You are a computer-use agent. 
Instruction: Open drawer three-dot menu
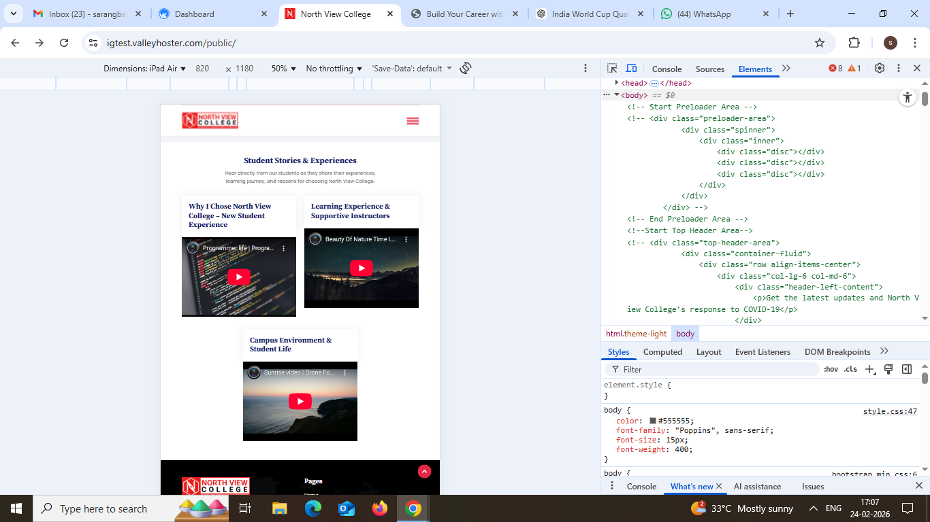(x=611, y=486)
